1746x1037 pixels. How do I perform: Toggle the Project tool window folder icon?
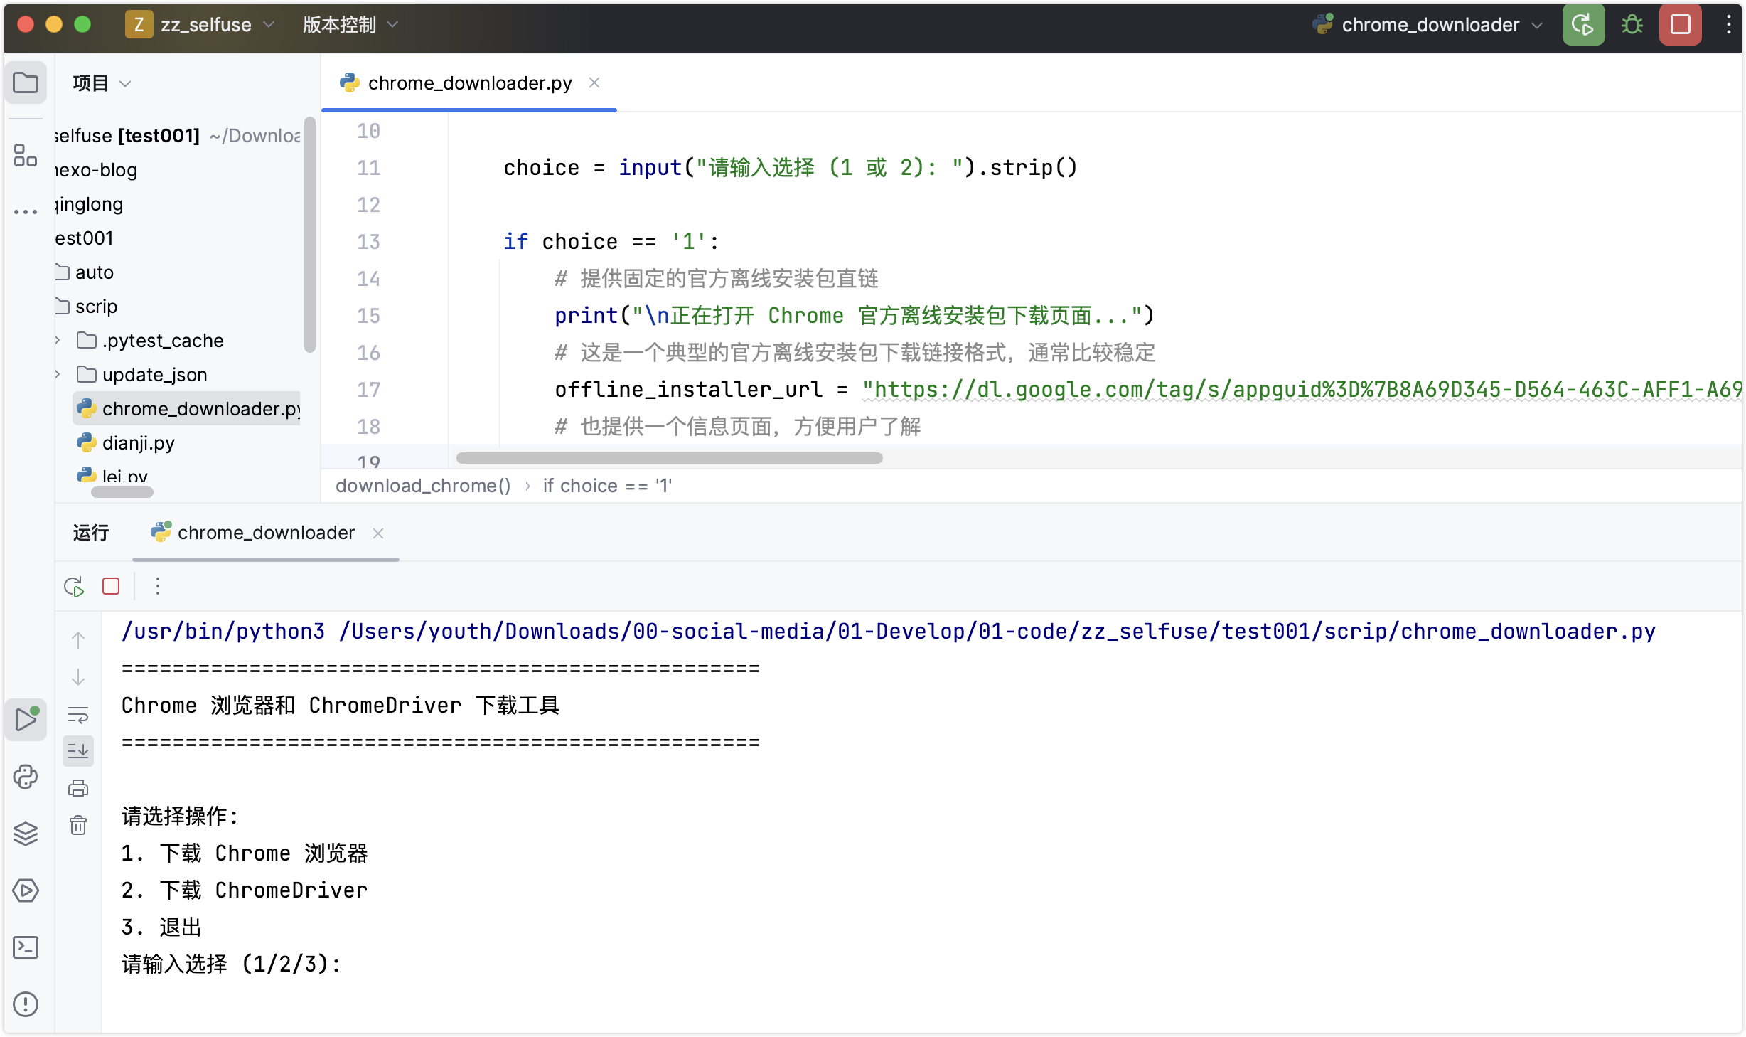(x=26, y=83)
